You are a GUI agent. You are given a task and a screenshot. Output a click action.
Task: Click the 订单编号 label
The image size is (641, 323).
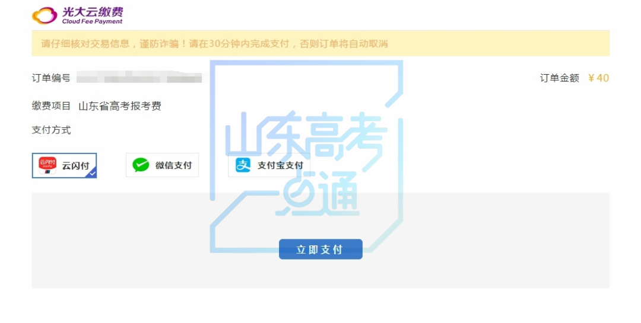pos(51,78)
